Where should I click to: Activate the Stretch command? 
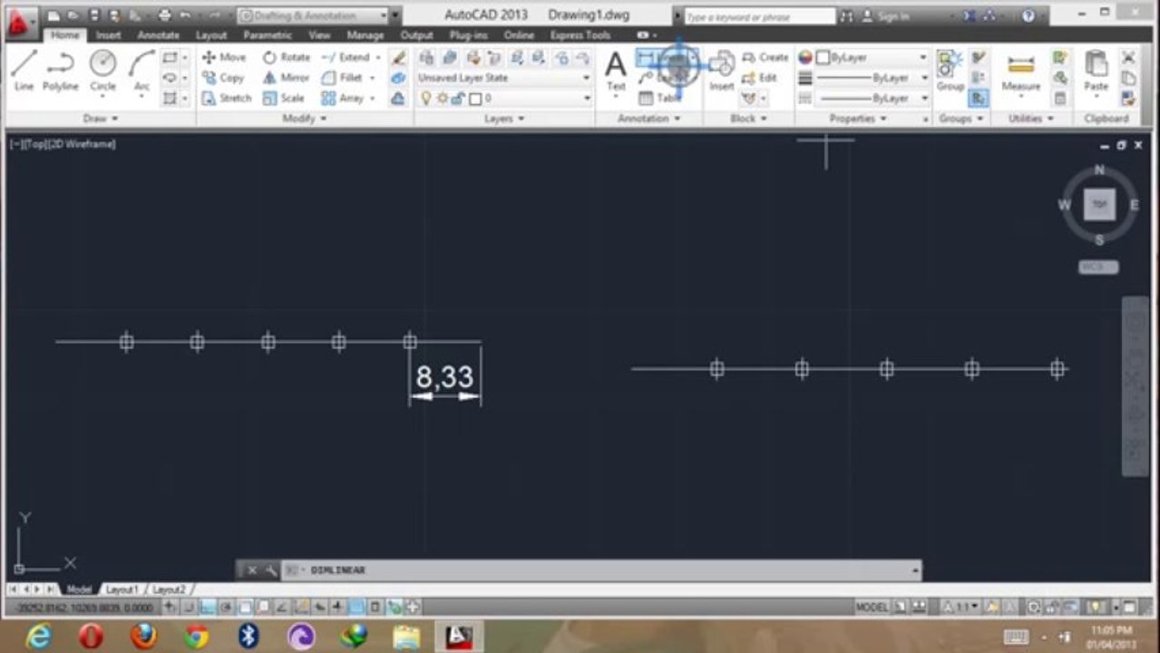click(226, 98)
